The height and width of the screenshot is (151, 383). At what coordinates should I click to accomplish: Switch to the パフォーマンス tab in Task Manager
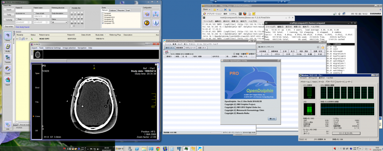(x=331, y=81)
